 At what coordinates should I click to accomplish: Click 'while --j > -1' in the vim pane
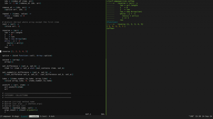[x=12, y=41]
